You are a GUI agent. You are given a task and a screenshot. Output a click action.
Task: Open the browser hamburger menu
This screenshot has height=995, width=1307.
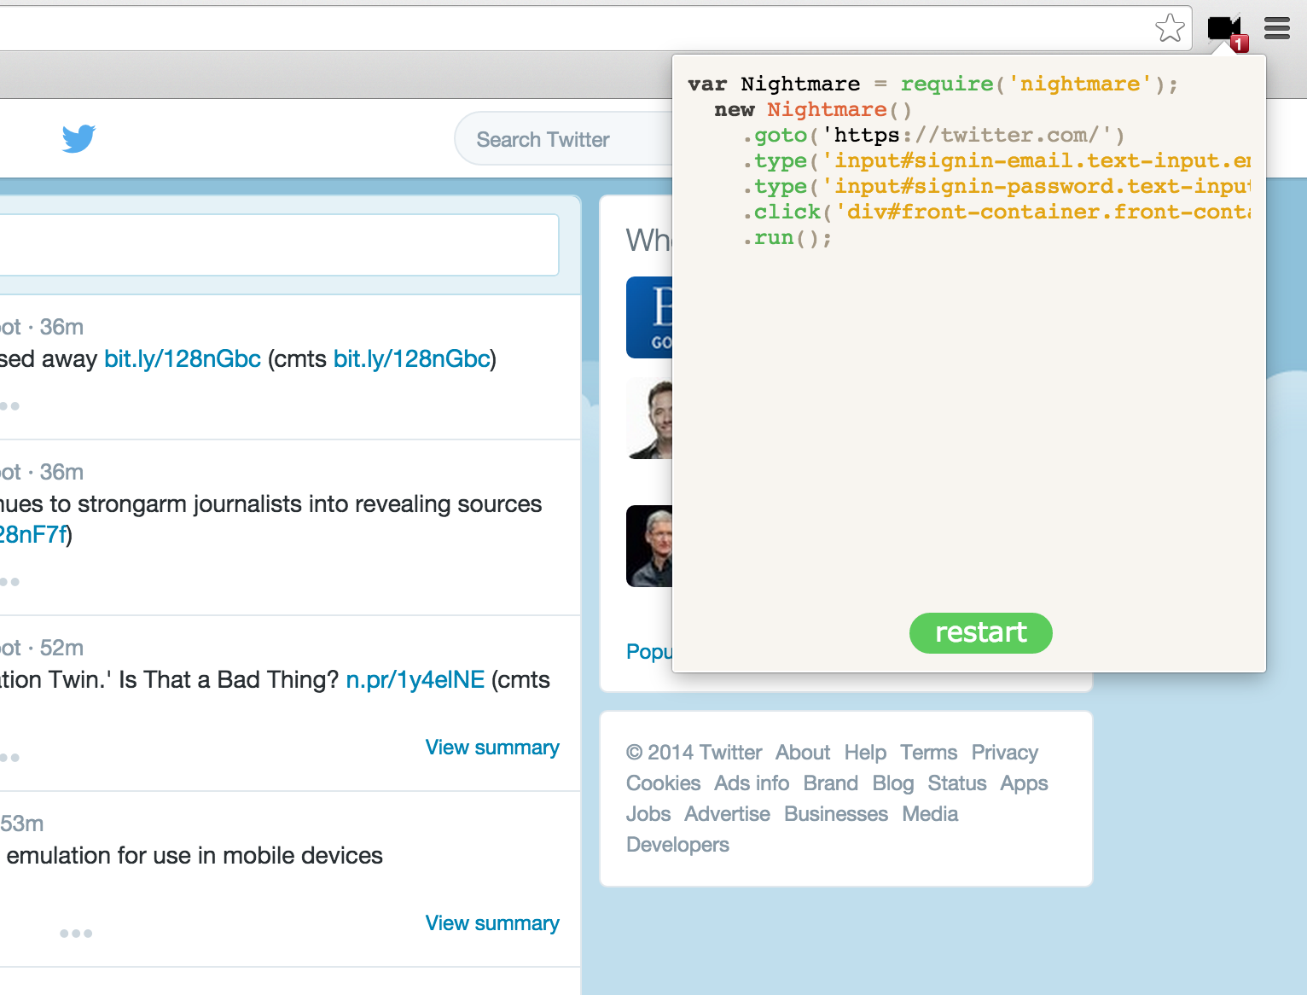1277,28
